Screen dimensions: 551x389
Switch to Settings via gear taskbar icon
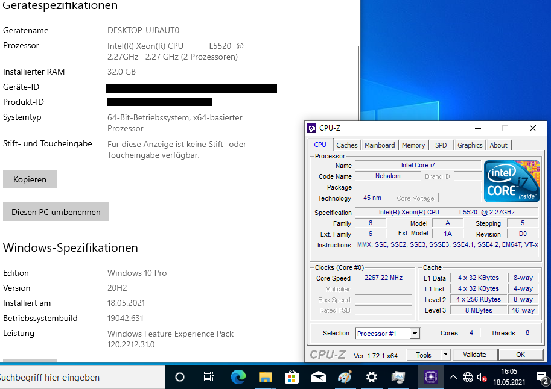pos(371,377)
